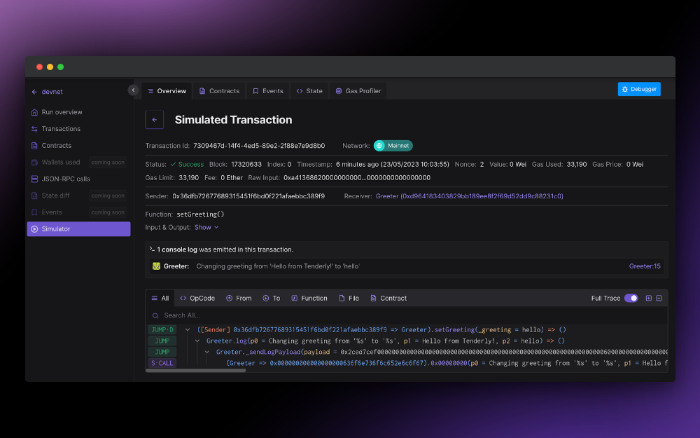The height and width of the screenshot is (438, 700).
Task: Switch to the Gas Profiler tab
Action: click(358, 91)
